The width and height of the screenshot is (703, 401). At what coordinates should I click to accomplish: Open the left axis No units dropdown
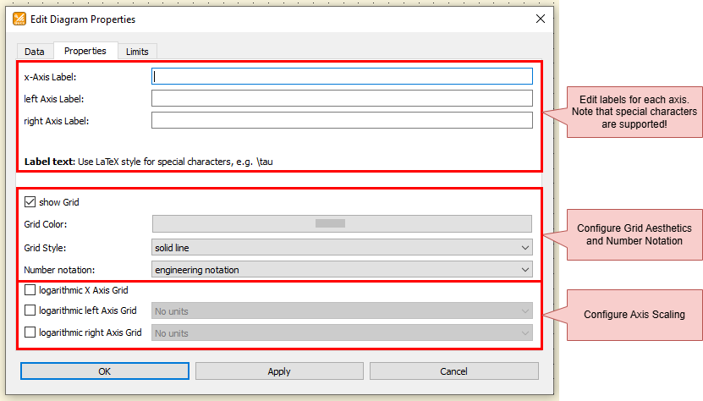pyautogui.click(x=342, y=310)
